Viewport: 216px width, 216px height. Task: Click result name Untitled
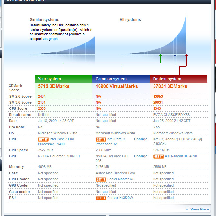(43, 115)
